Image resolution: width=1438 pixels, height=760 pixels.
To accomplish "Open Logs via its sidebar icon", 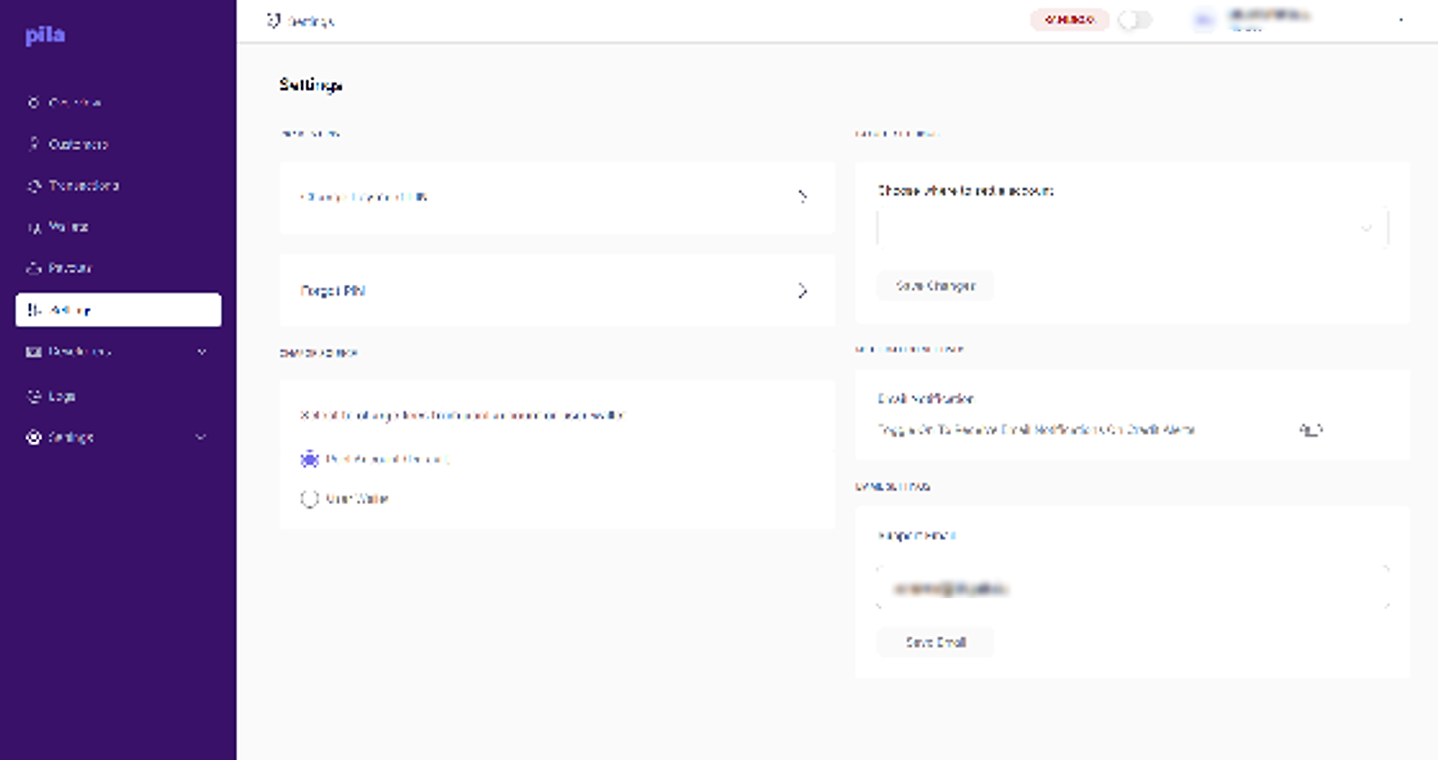I will point(34,396).
